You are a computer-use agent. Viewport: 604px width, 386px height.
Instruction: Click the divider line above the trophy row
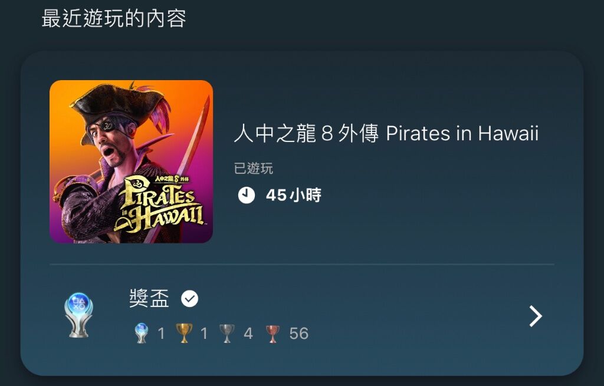302,265
